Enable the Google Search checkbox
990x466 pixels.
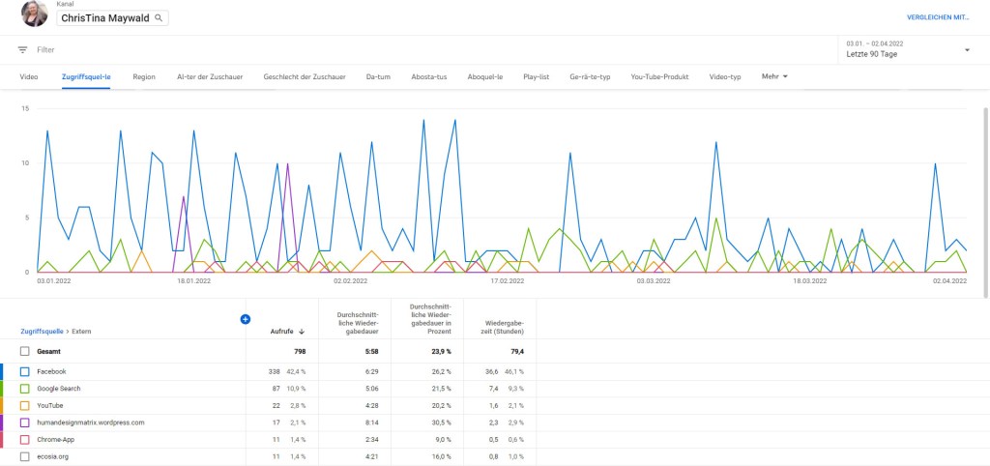pos(25,389)
